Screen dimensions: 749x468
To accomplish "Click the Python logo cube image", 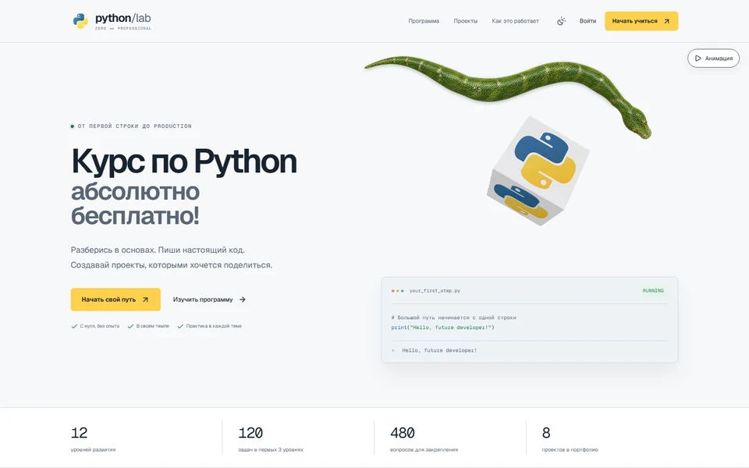I will click(x=538, y=171).
